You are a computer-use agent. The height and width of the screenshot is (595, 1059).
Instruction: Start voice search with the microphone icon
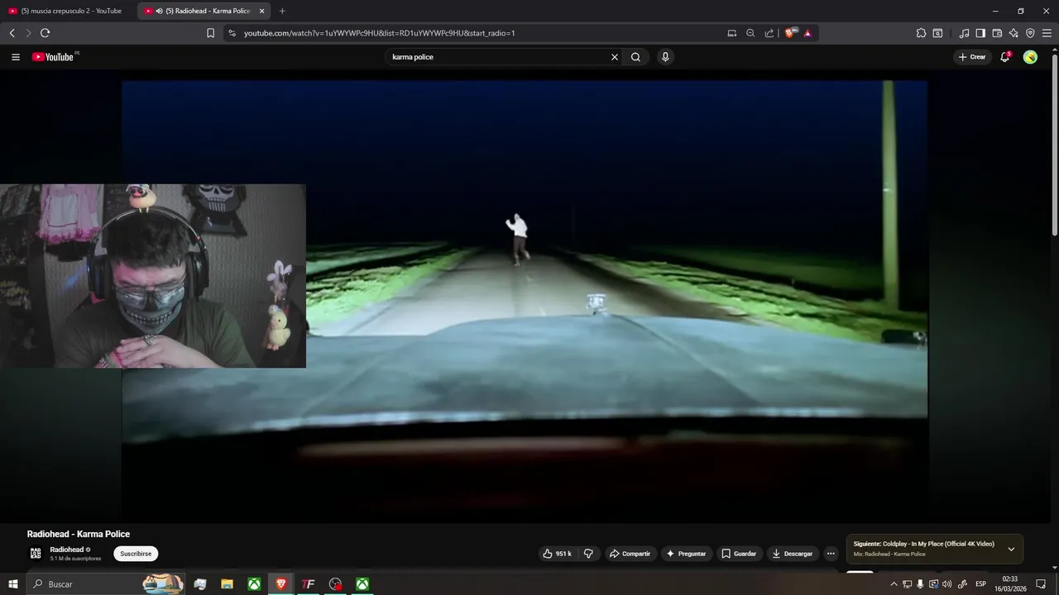pyautogui.click(x=665, y=57)
